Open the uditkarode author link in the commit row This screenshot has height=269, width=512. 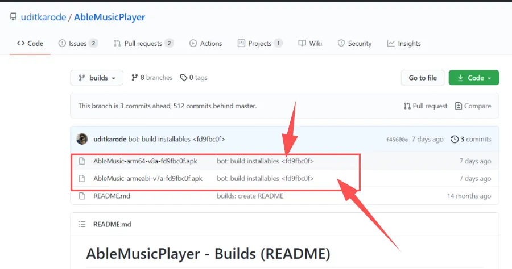pyautogui.click(x=110, y=139)
